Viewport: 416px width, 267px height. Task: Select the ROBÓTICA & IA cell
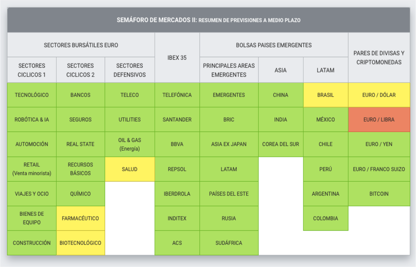click(32, 120)
